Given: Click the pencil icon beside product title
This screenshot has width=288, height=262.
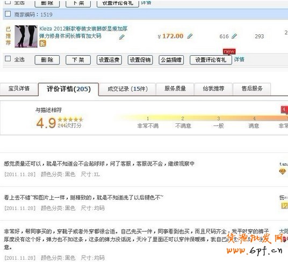Looking at the screenshot, I should [121, 37].
